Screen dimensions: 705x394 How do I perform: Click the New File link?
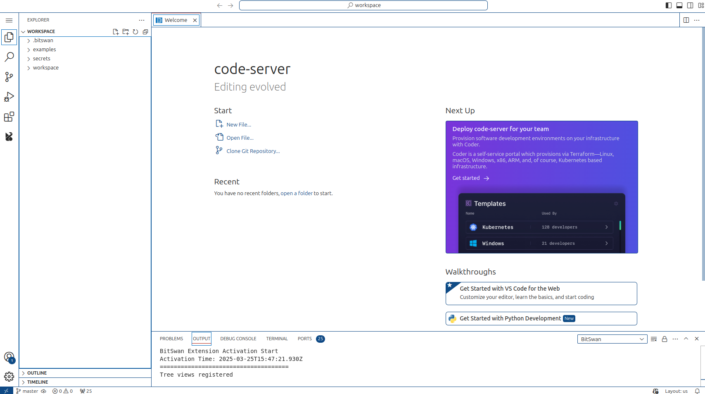(239, 125)
